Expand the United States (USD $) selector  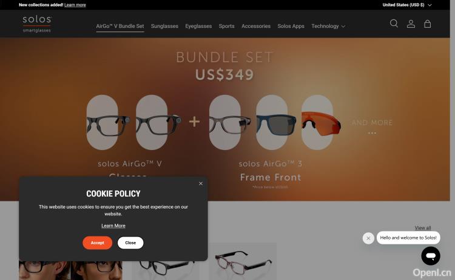click(407, 5)
